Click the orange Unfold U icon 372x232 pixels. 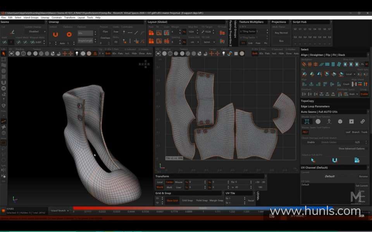pyautogui.click(x=55, y=34)
